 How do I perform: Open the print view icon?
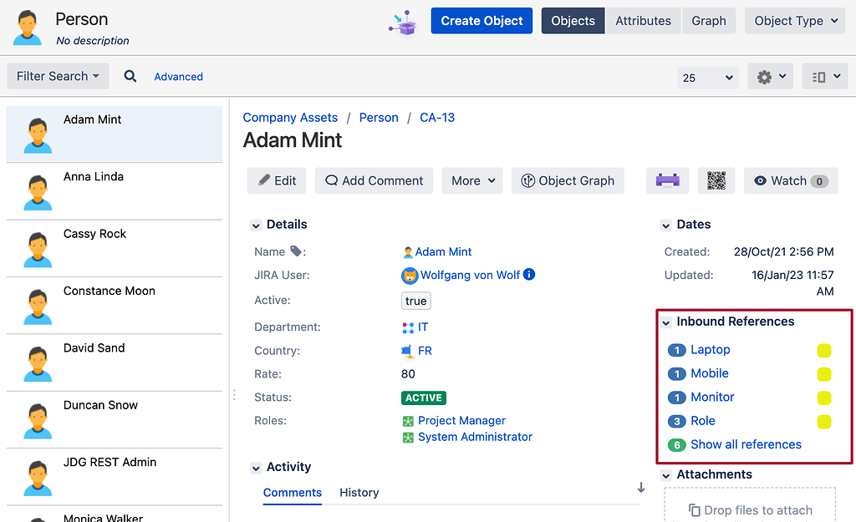coord(667,180)
